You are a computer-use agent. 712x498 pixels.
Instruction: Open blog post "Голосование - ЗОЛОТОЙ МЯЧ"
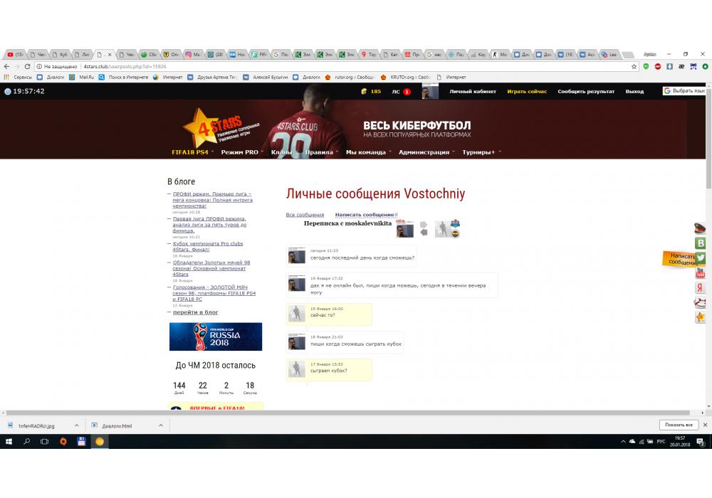[214, 293]
